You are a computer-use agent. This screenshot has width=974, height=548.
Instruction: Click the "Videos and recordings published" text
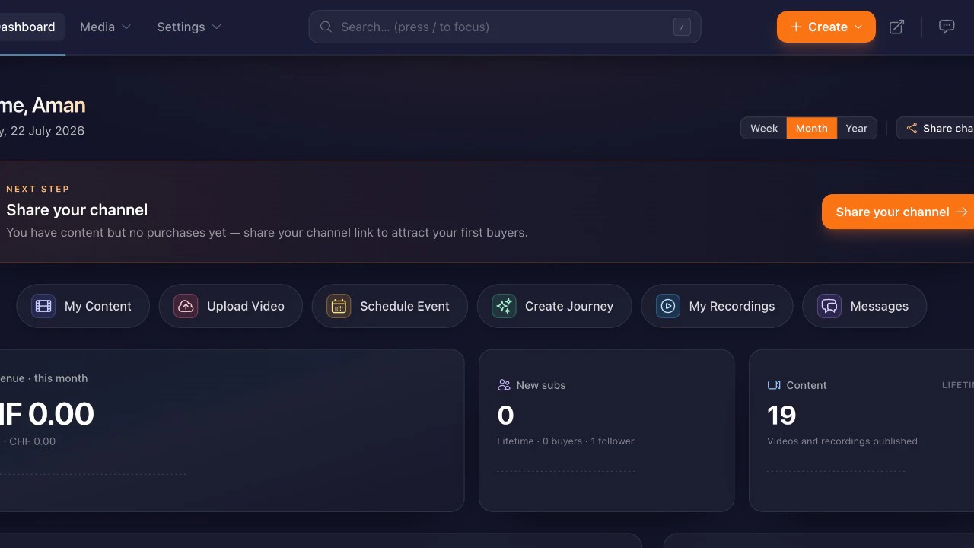pyautogui.click(x=842, y=441)
